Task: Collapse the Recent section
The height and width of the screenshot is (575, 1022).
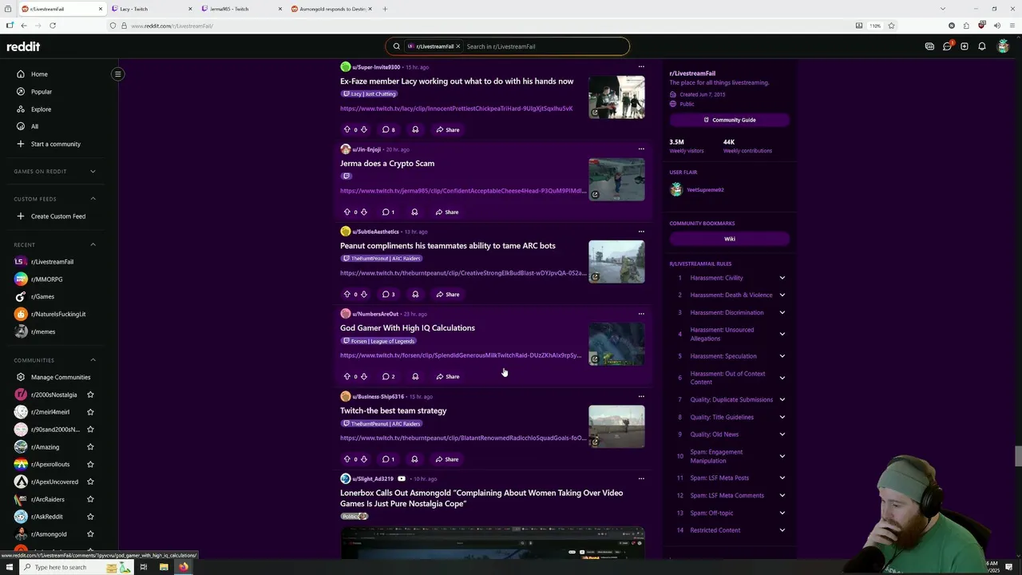Action: point(93,244)
